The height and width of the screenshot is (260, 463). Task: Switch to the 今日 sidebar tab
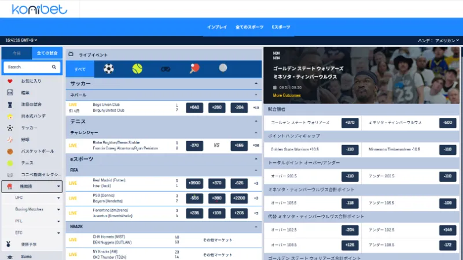[x=17, y=53]
